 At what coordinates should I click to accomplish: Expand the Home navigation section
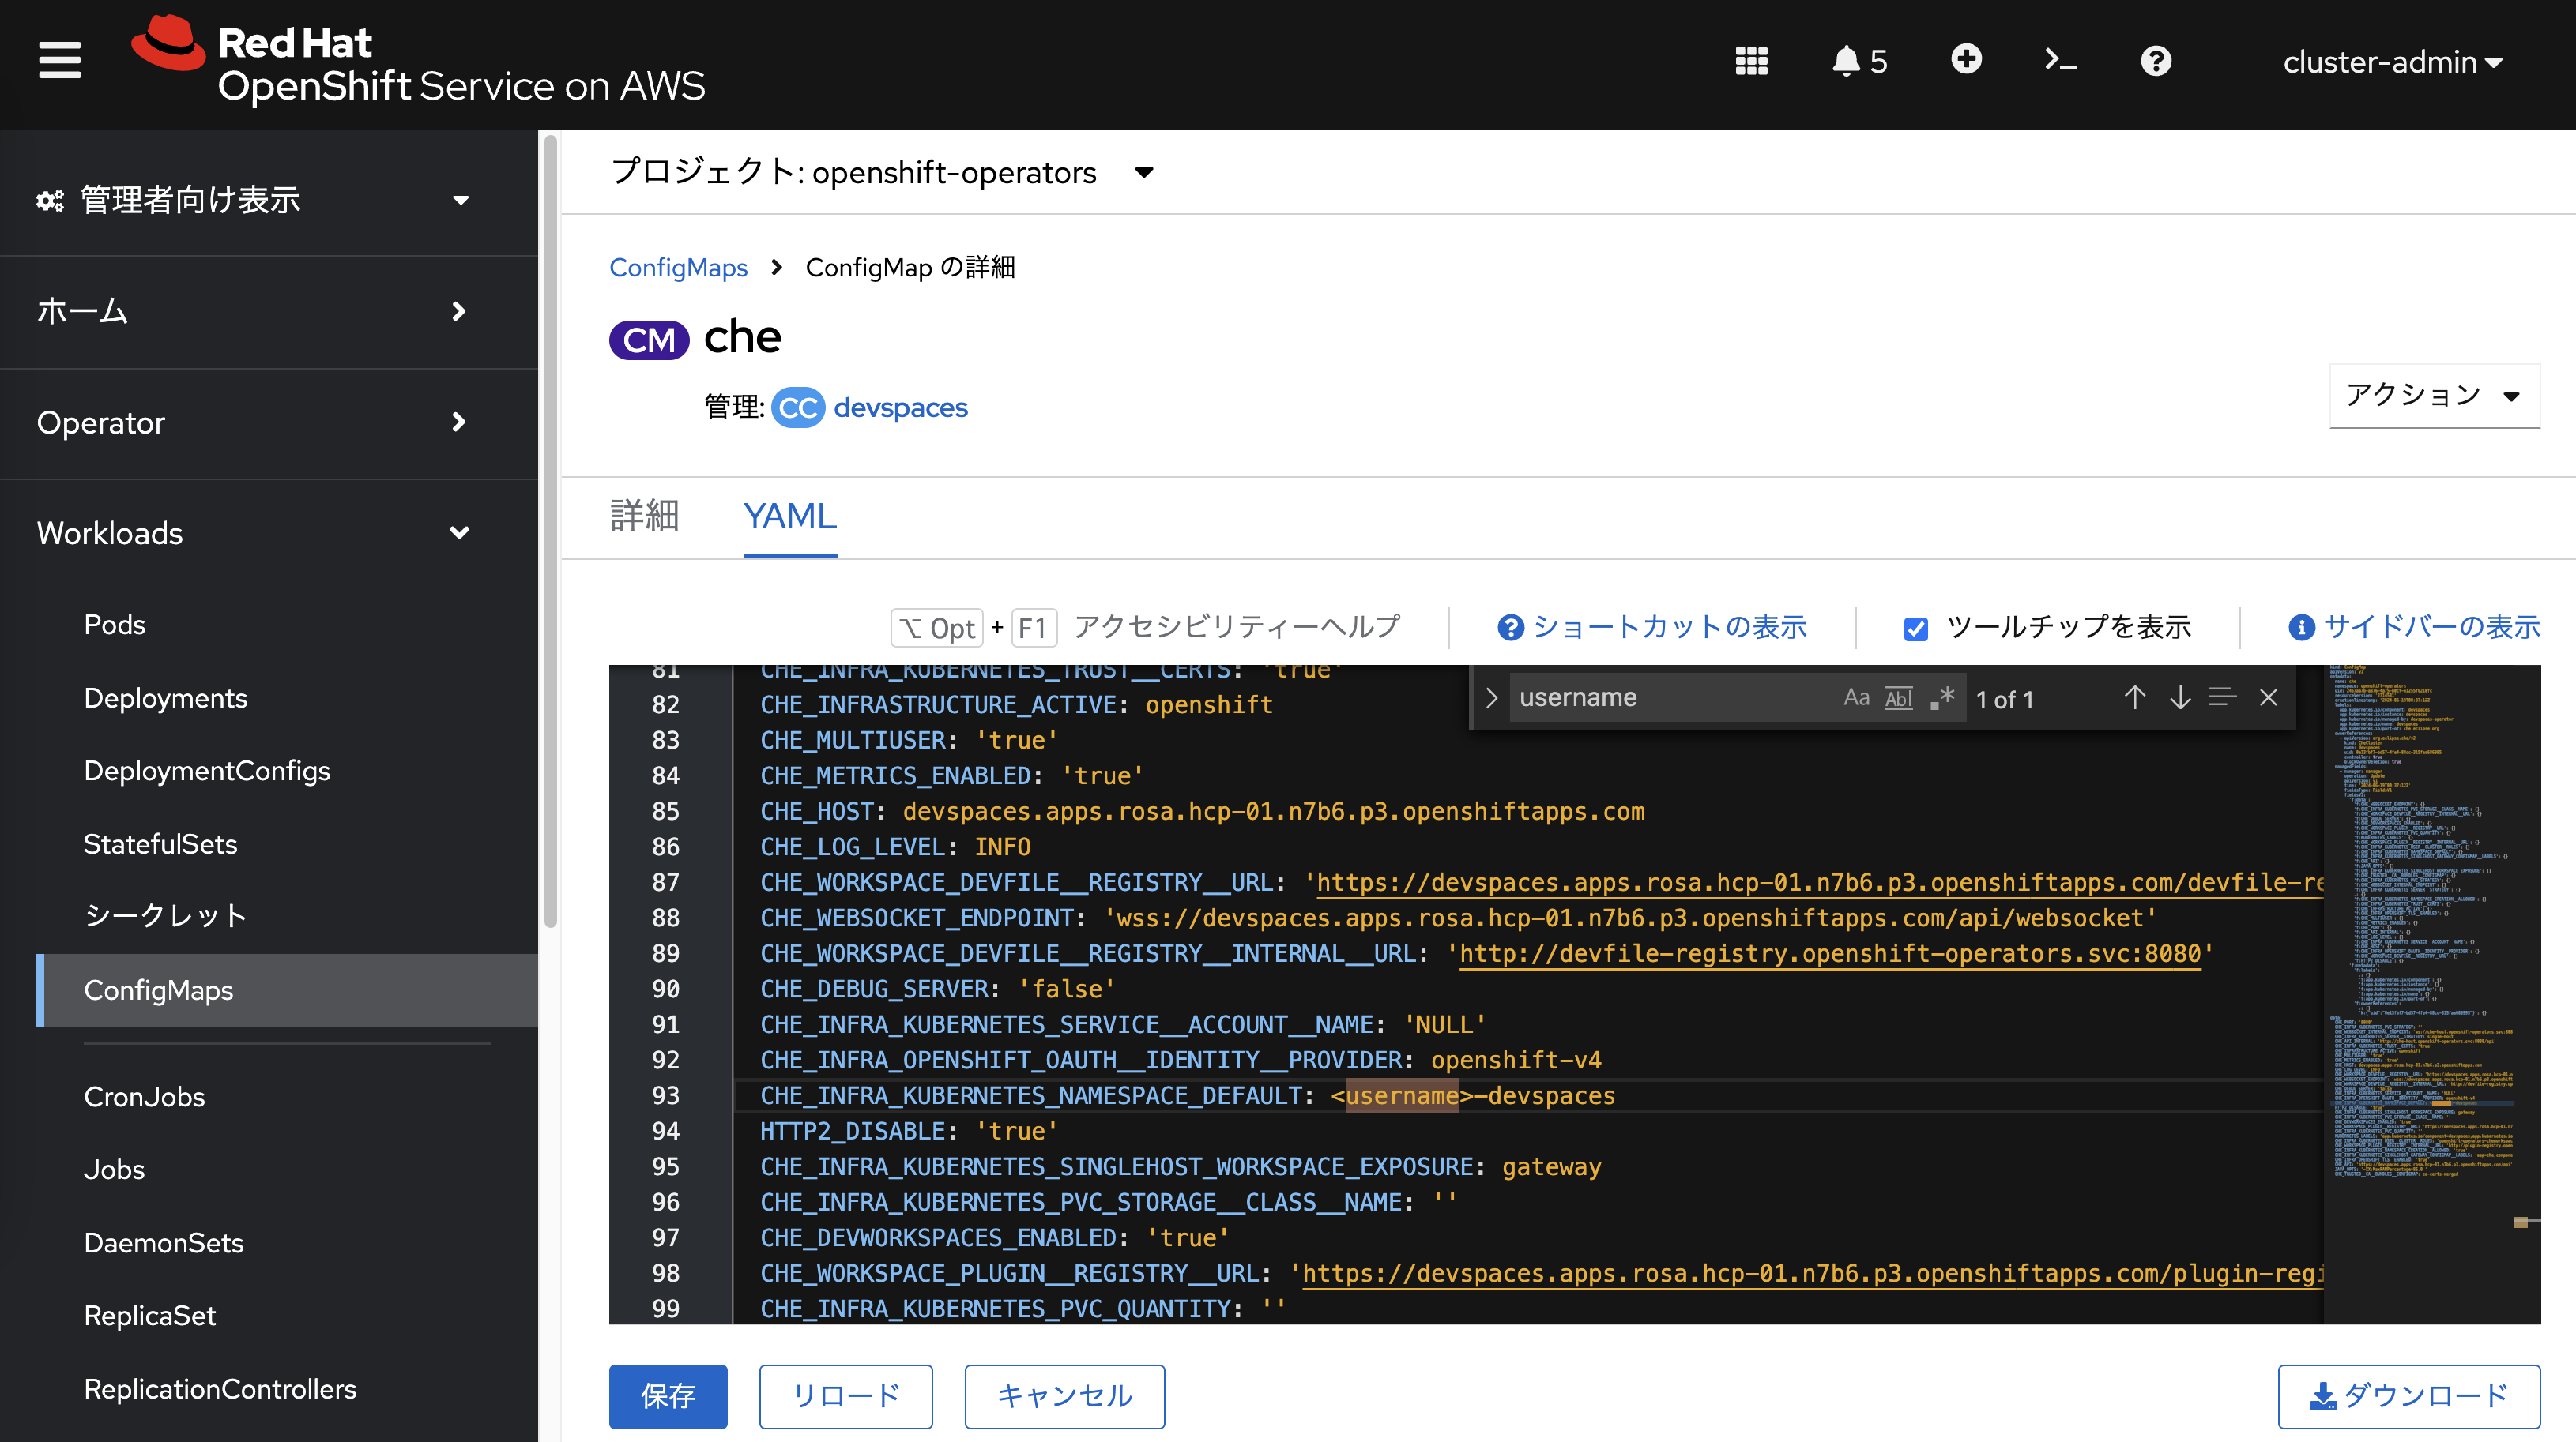point(254,311)
